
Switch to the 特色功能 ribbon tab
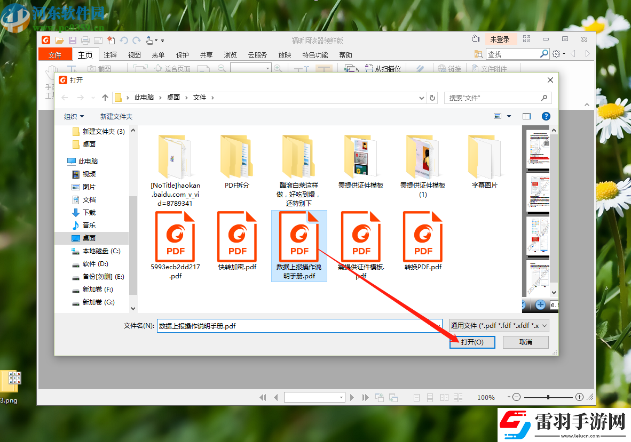click(x=315, y=54)
